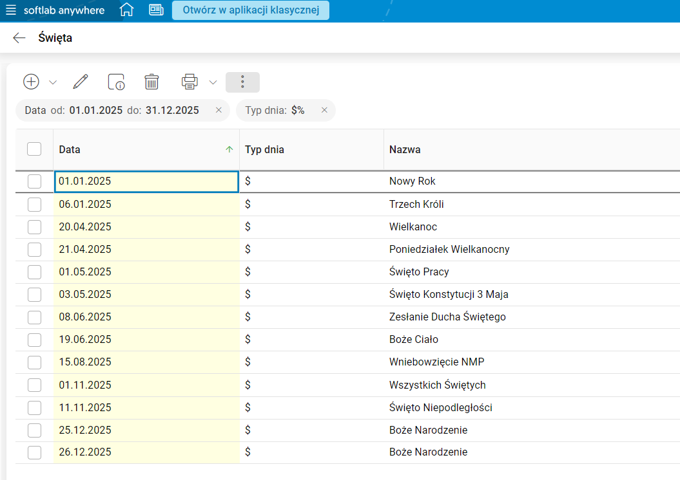Sort by the Data column header

[70, 149]
